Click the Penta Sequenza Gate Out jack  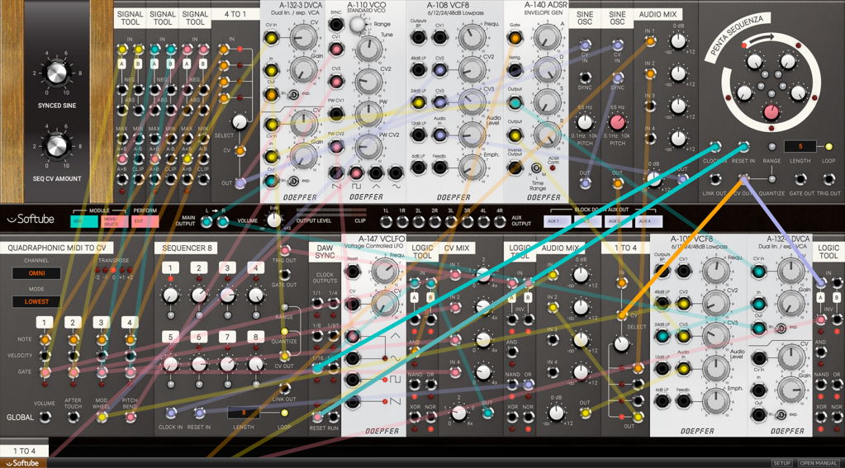800,179
